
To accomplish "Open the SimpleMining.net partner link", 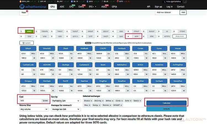I will click(122, 43).
